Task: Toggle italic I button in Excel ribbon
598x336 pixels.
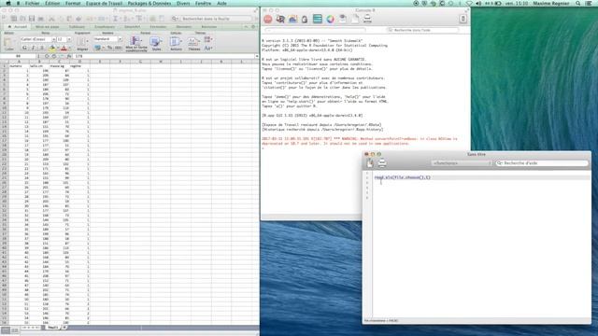Action: 34,48
